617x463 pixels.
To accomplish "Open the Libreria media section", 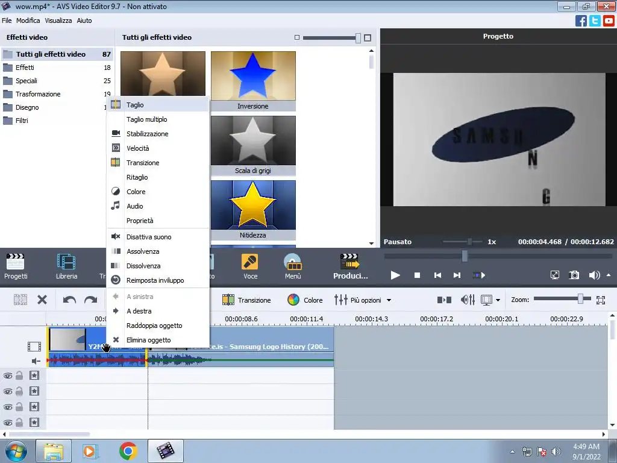I will pos(66,266).
